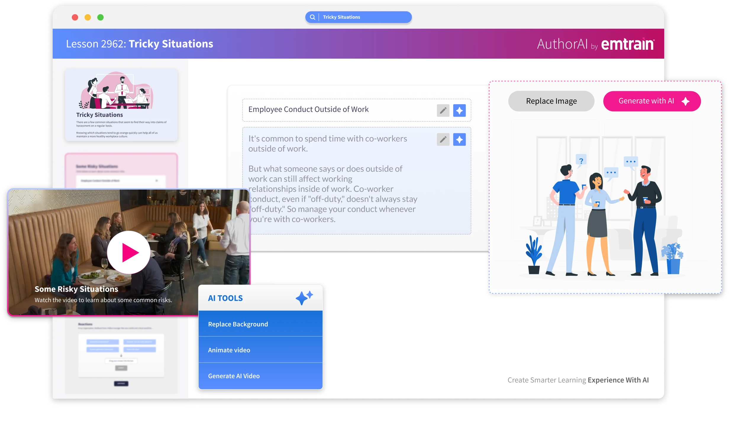Image resolution: width=729 pixels, height=425 pixels.
Task: Select Replace Background from AI Tools
Action: point(238,323)
